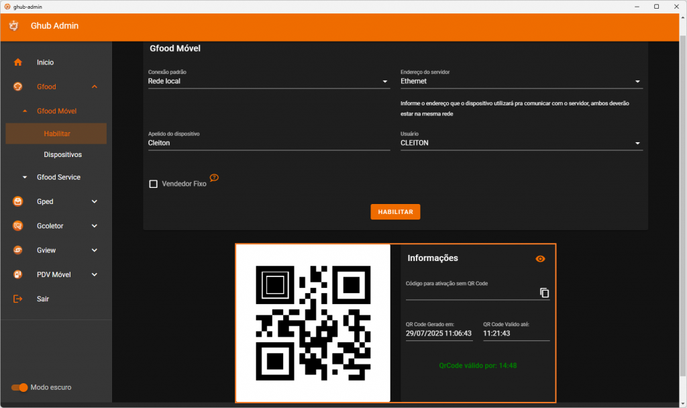Click the Ghub Admin logo icon

coord(13,26)
